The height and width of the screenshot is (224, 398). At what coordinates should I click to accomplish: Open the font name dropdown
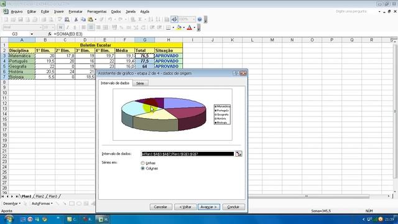40,27
